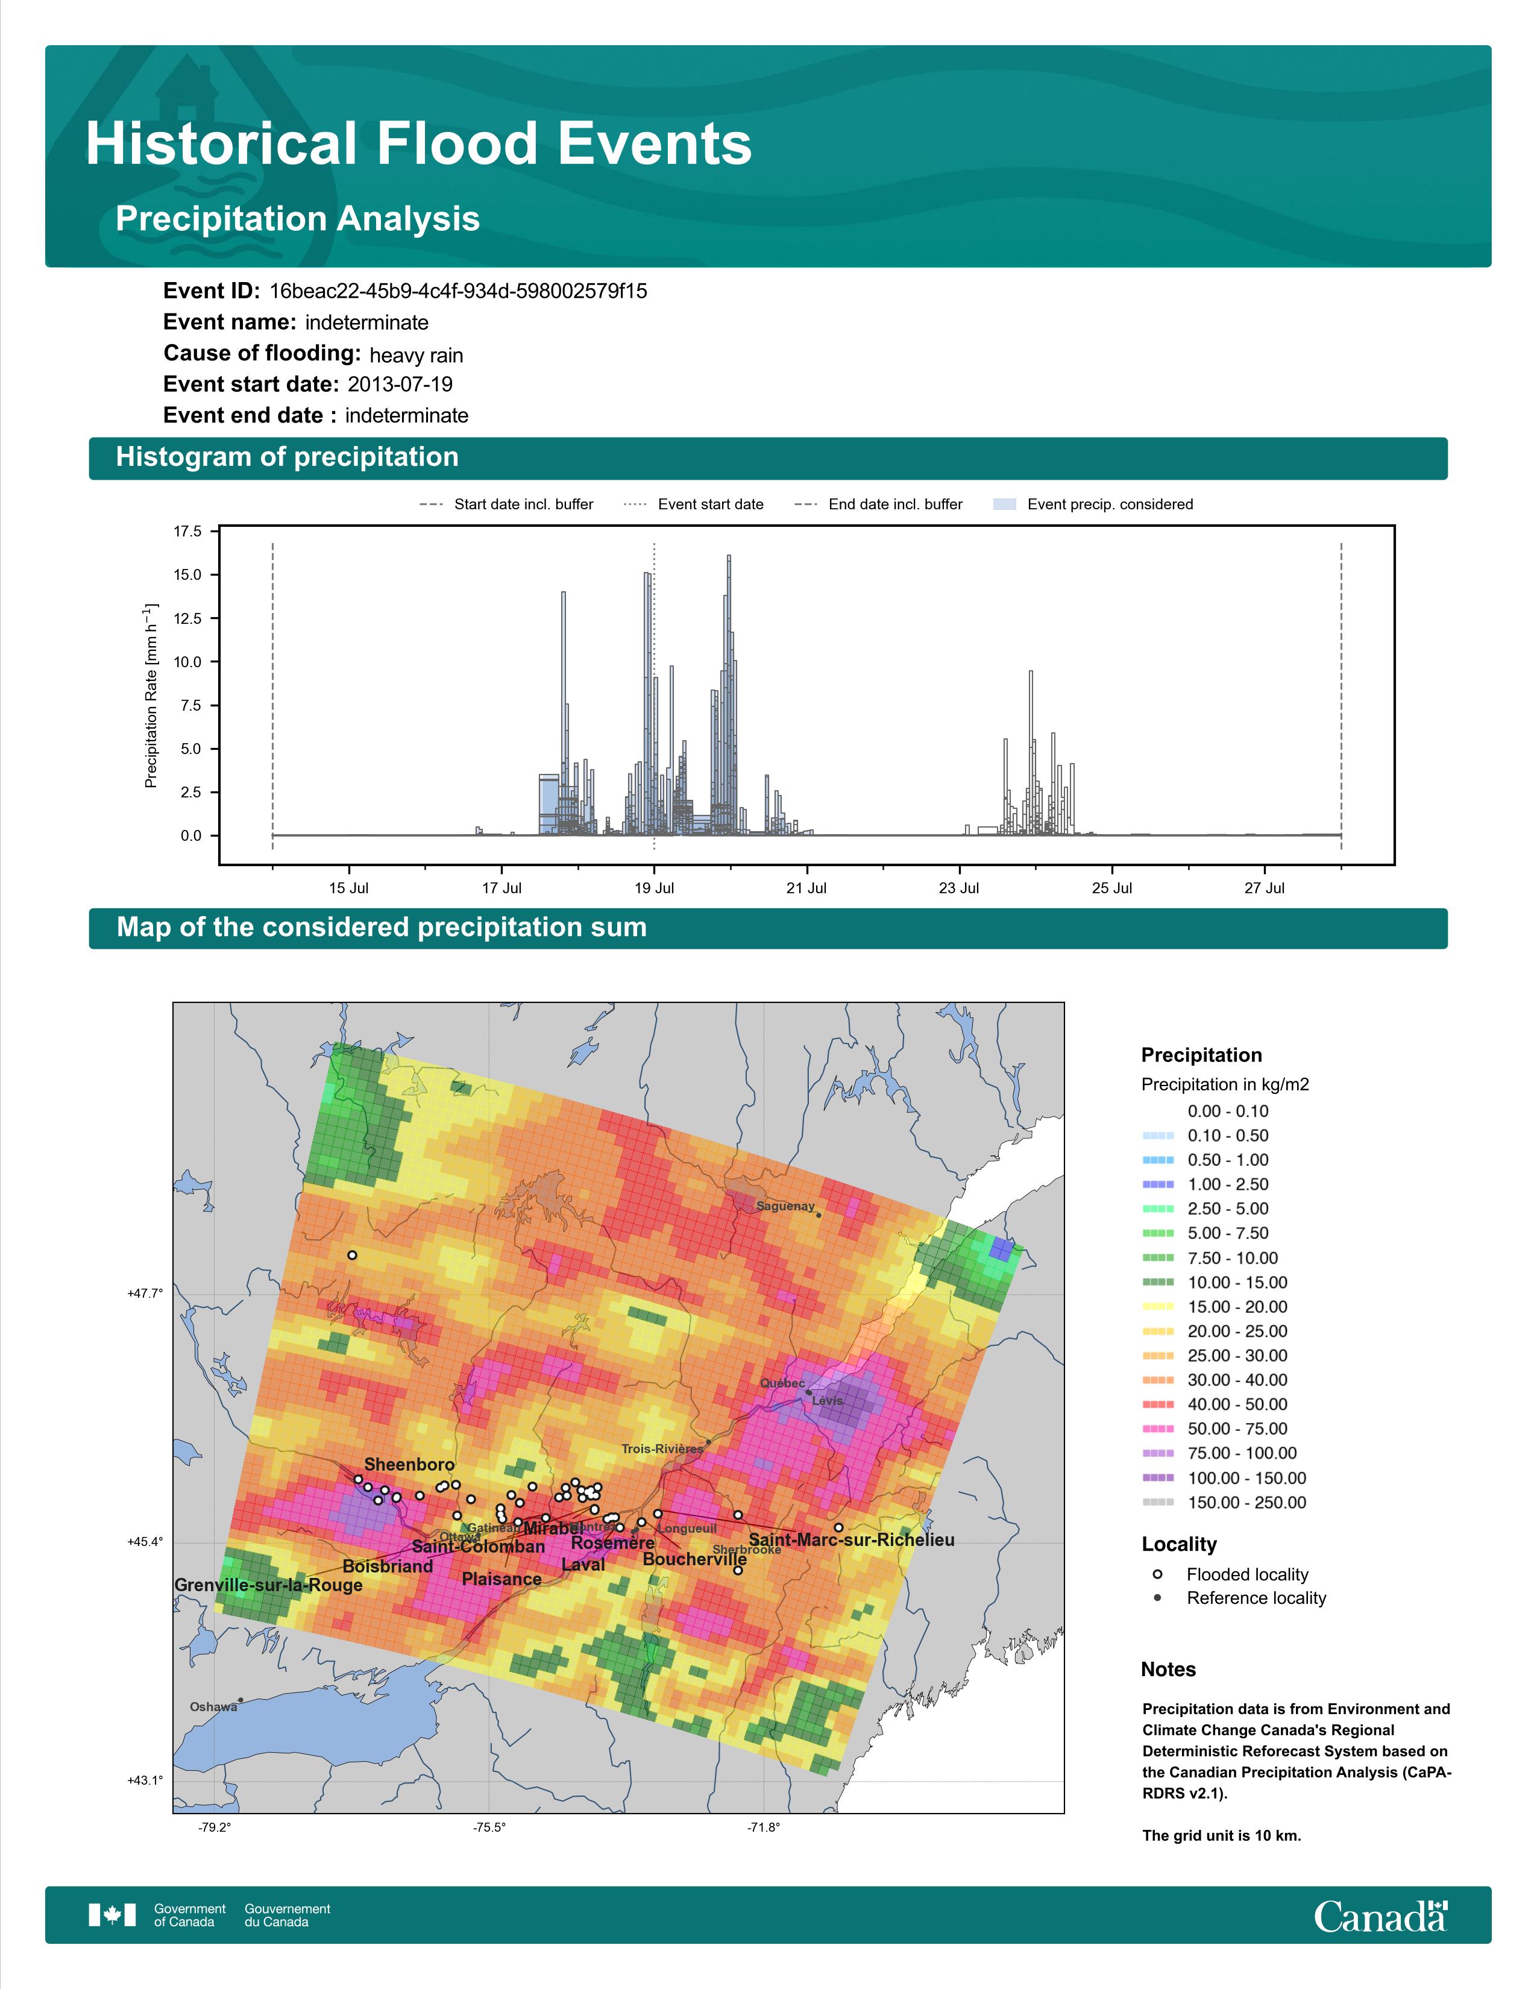This screenshot has width=1537, height=1989.
Task: Click the dashed start buffer line
Action: pyautogui.click(x=273, y=697)
